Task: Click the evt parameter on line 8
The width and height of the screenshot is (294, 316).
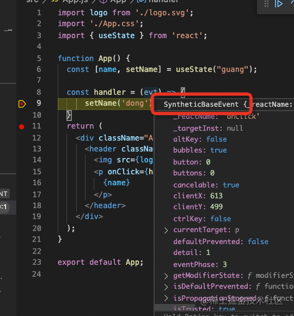Action: click(151, 92)
